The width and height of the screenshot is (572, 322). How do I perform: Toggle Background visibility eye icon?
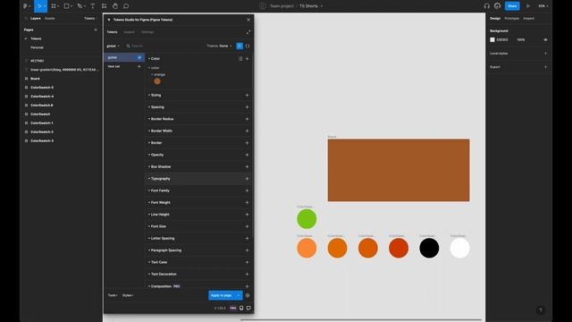(x=545, y=39)
